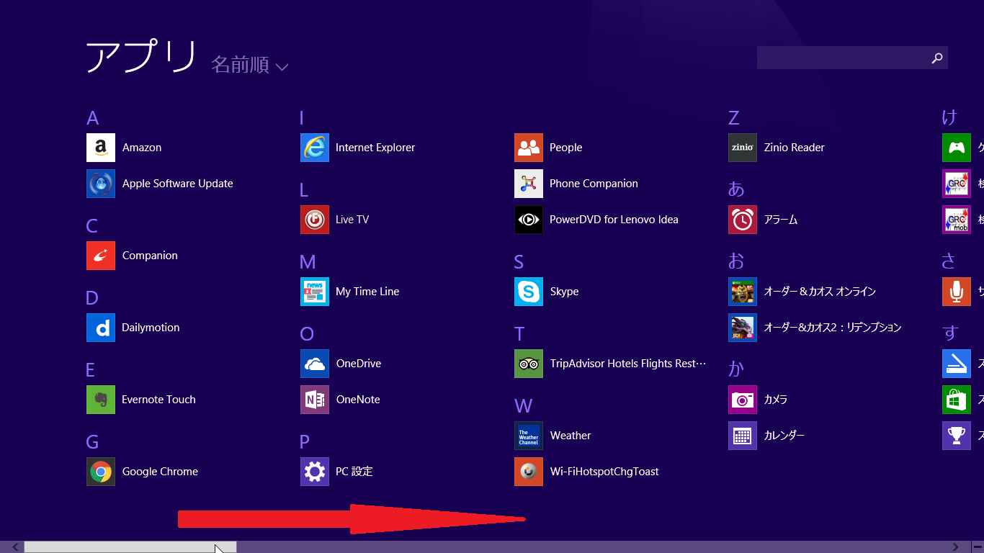Select the letter M group header
The width and height of the screenshot is (984, 553).
(x=308, y=262)
